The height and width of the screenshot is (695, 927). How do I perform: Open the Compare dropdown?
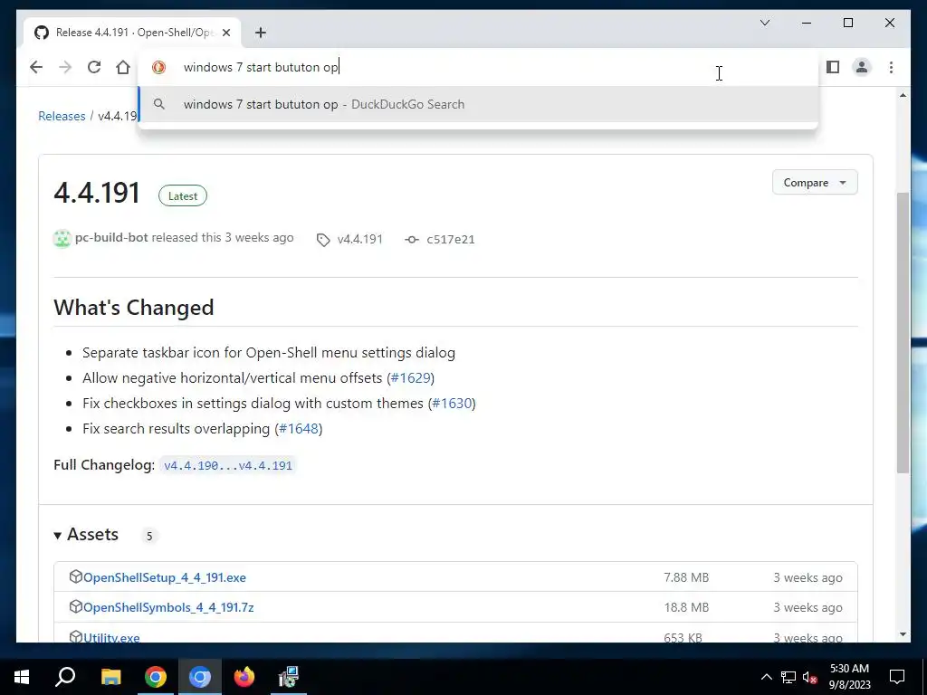click(815, 183)
